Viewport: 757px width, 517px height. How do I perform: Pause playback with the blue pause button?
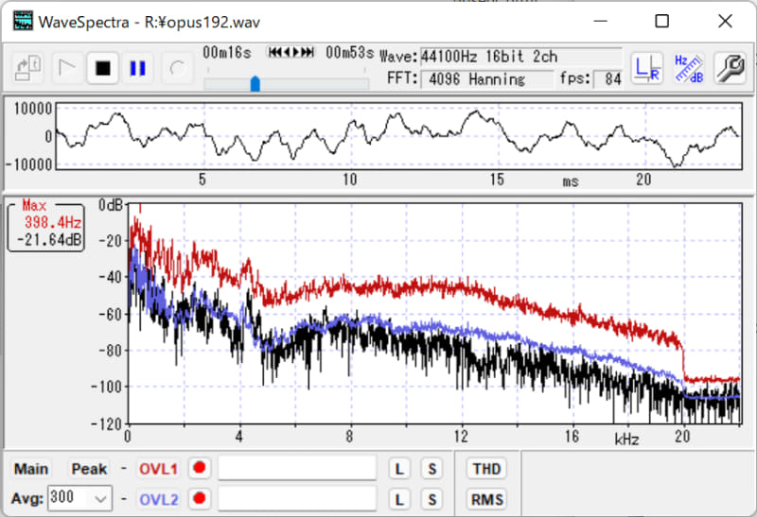138,68
